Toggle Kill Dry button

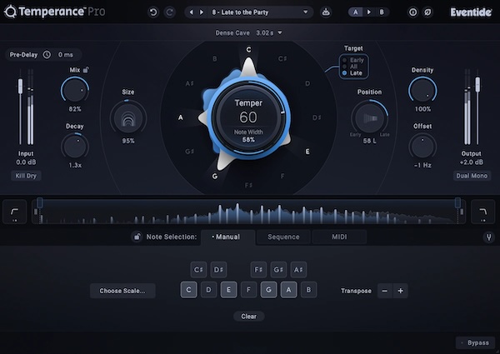click(x=26, y=176)
